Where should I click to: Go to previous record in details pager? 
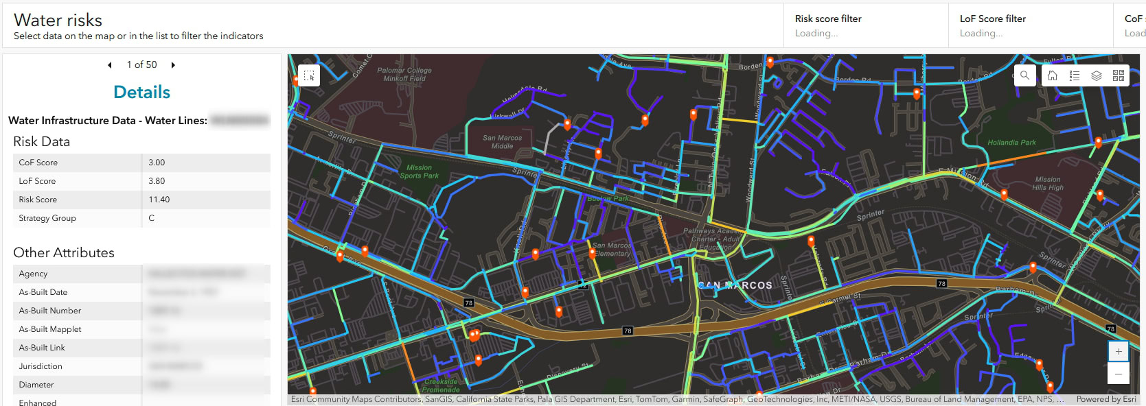tap(110, 65)
